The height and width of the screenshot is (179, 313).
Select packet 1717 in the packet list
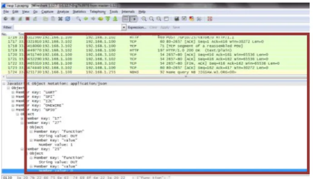click(x=154, y=41)
